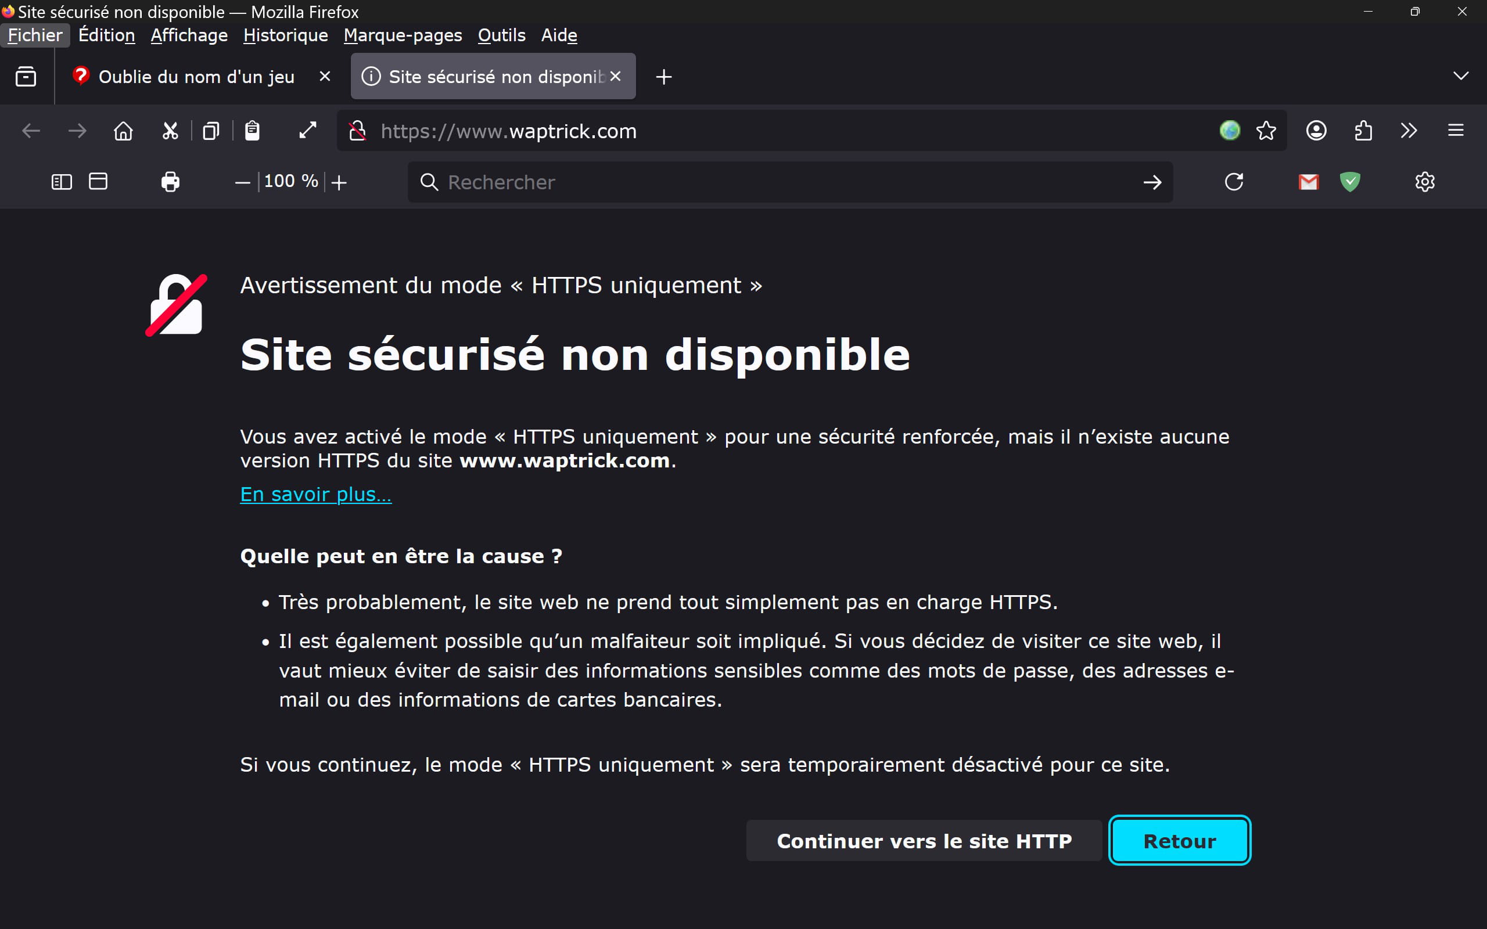This screenshot has height=929, width=1487.
Task: Open the Affichage menu
Action: coord(189,35)
